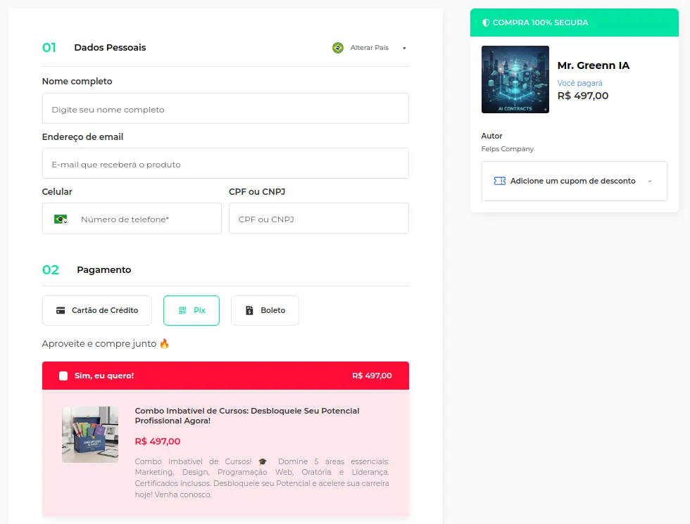The height and width of the screenshot is (524, 690).
Task: Click the phone country flag selector
Action: click(x=61, y=219)
